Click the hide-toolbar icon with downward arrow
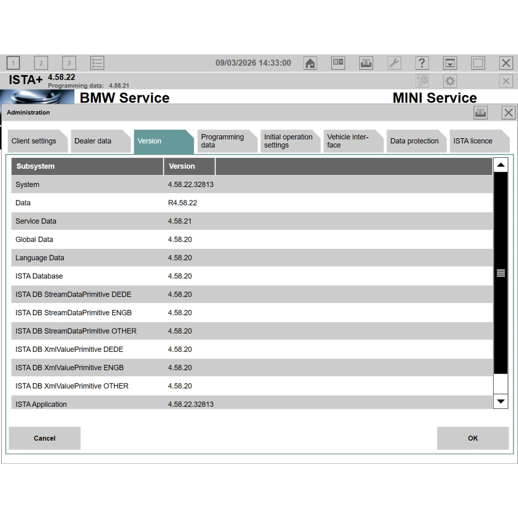Image resolution: width=518 pixels, height=518 pixels. point(450,63)
